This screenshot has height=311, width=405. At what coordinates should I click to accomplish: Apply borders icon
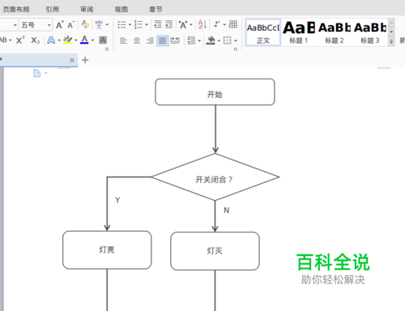(228, 40)
